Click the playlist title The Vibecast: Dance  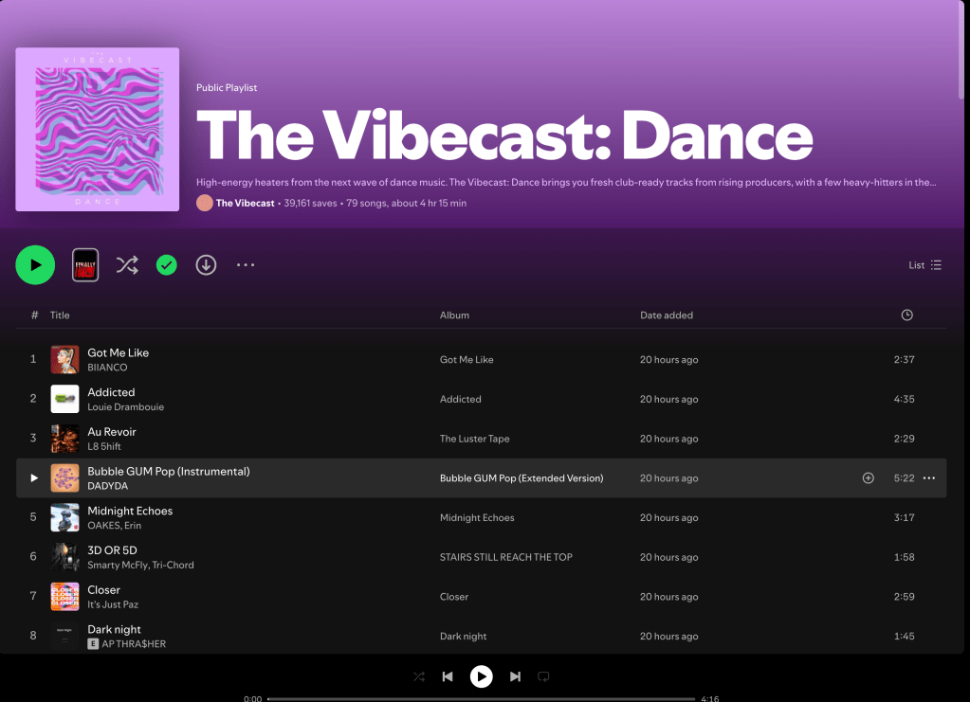[504, 136]
